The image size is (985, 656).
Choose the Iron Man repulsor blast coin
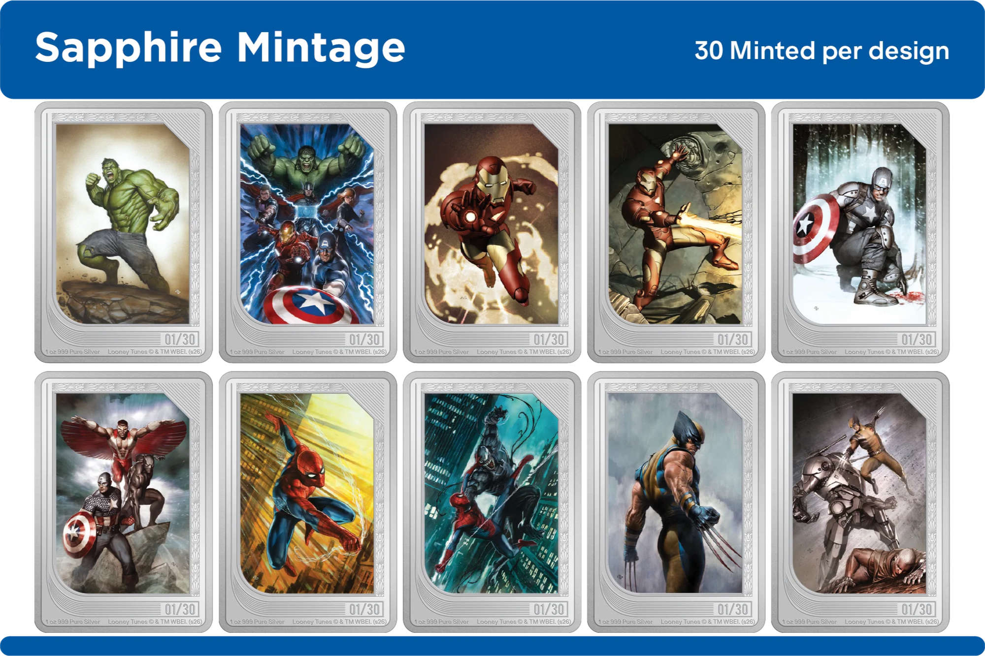coord(676,232)
